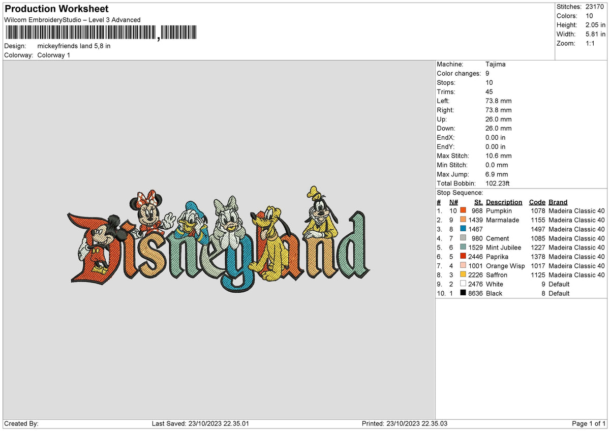Click stitch count 8636 for Black
Viewport: 610px width, 431px height.
[x=475, y=293]
